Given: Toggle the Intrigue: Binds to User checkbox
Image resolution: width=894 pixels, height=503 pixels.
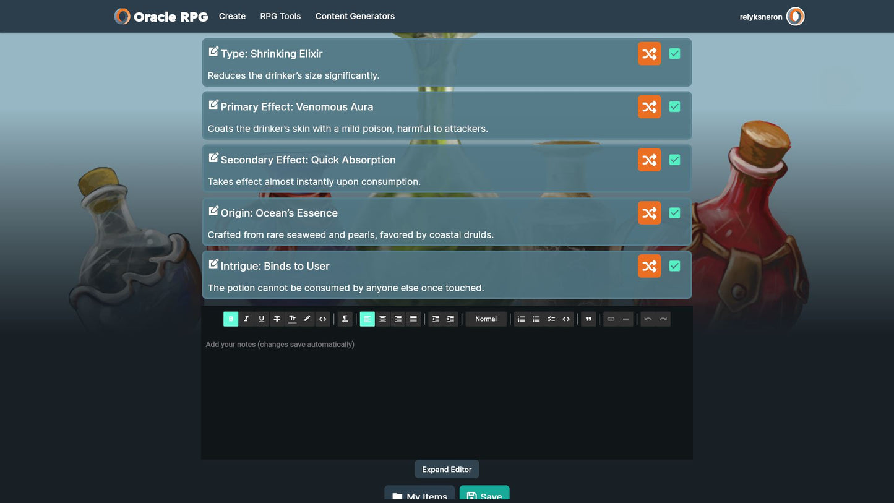Looking at the screenshot, I should pyautogui.click(x=674, y=266).
